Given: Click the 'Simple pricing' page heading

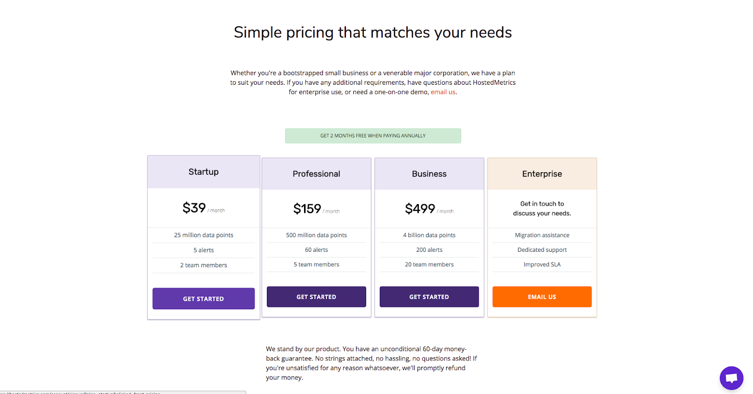Looking at the screenshot, I should click(x=373, y=32).
